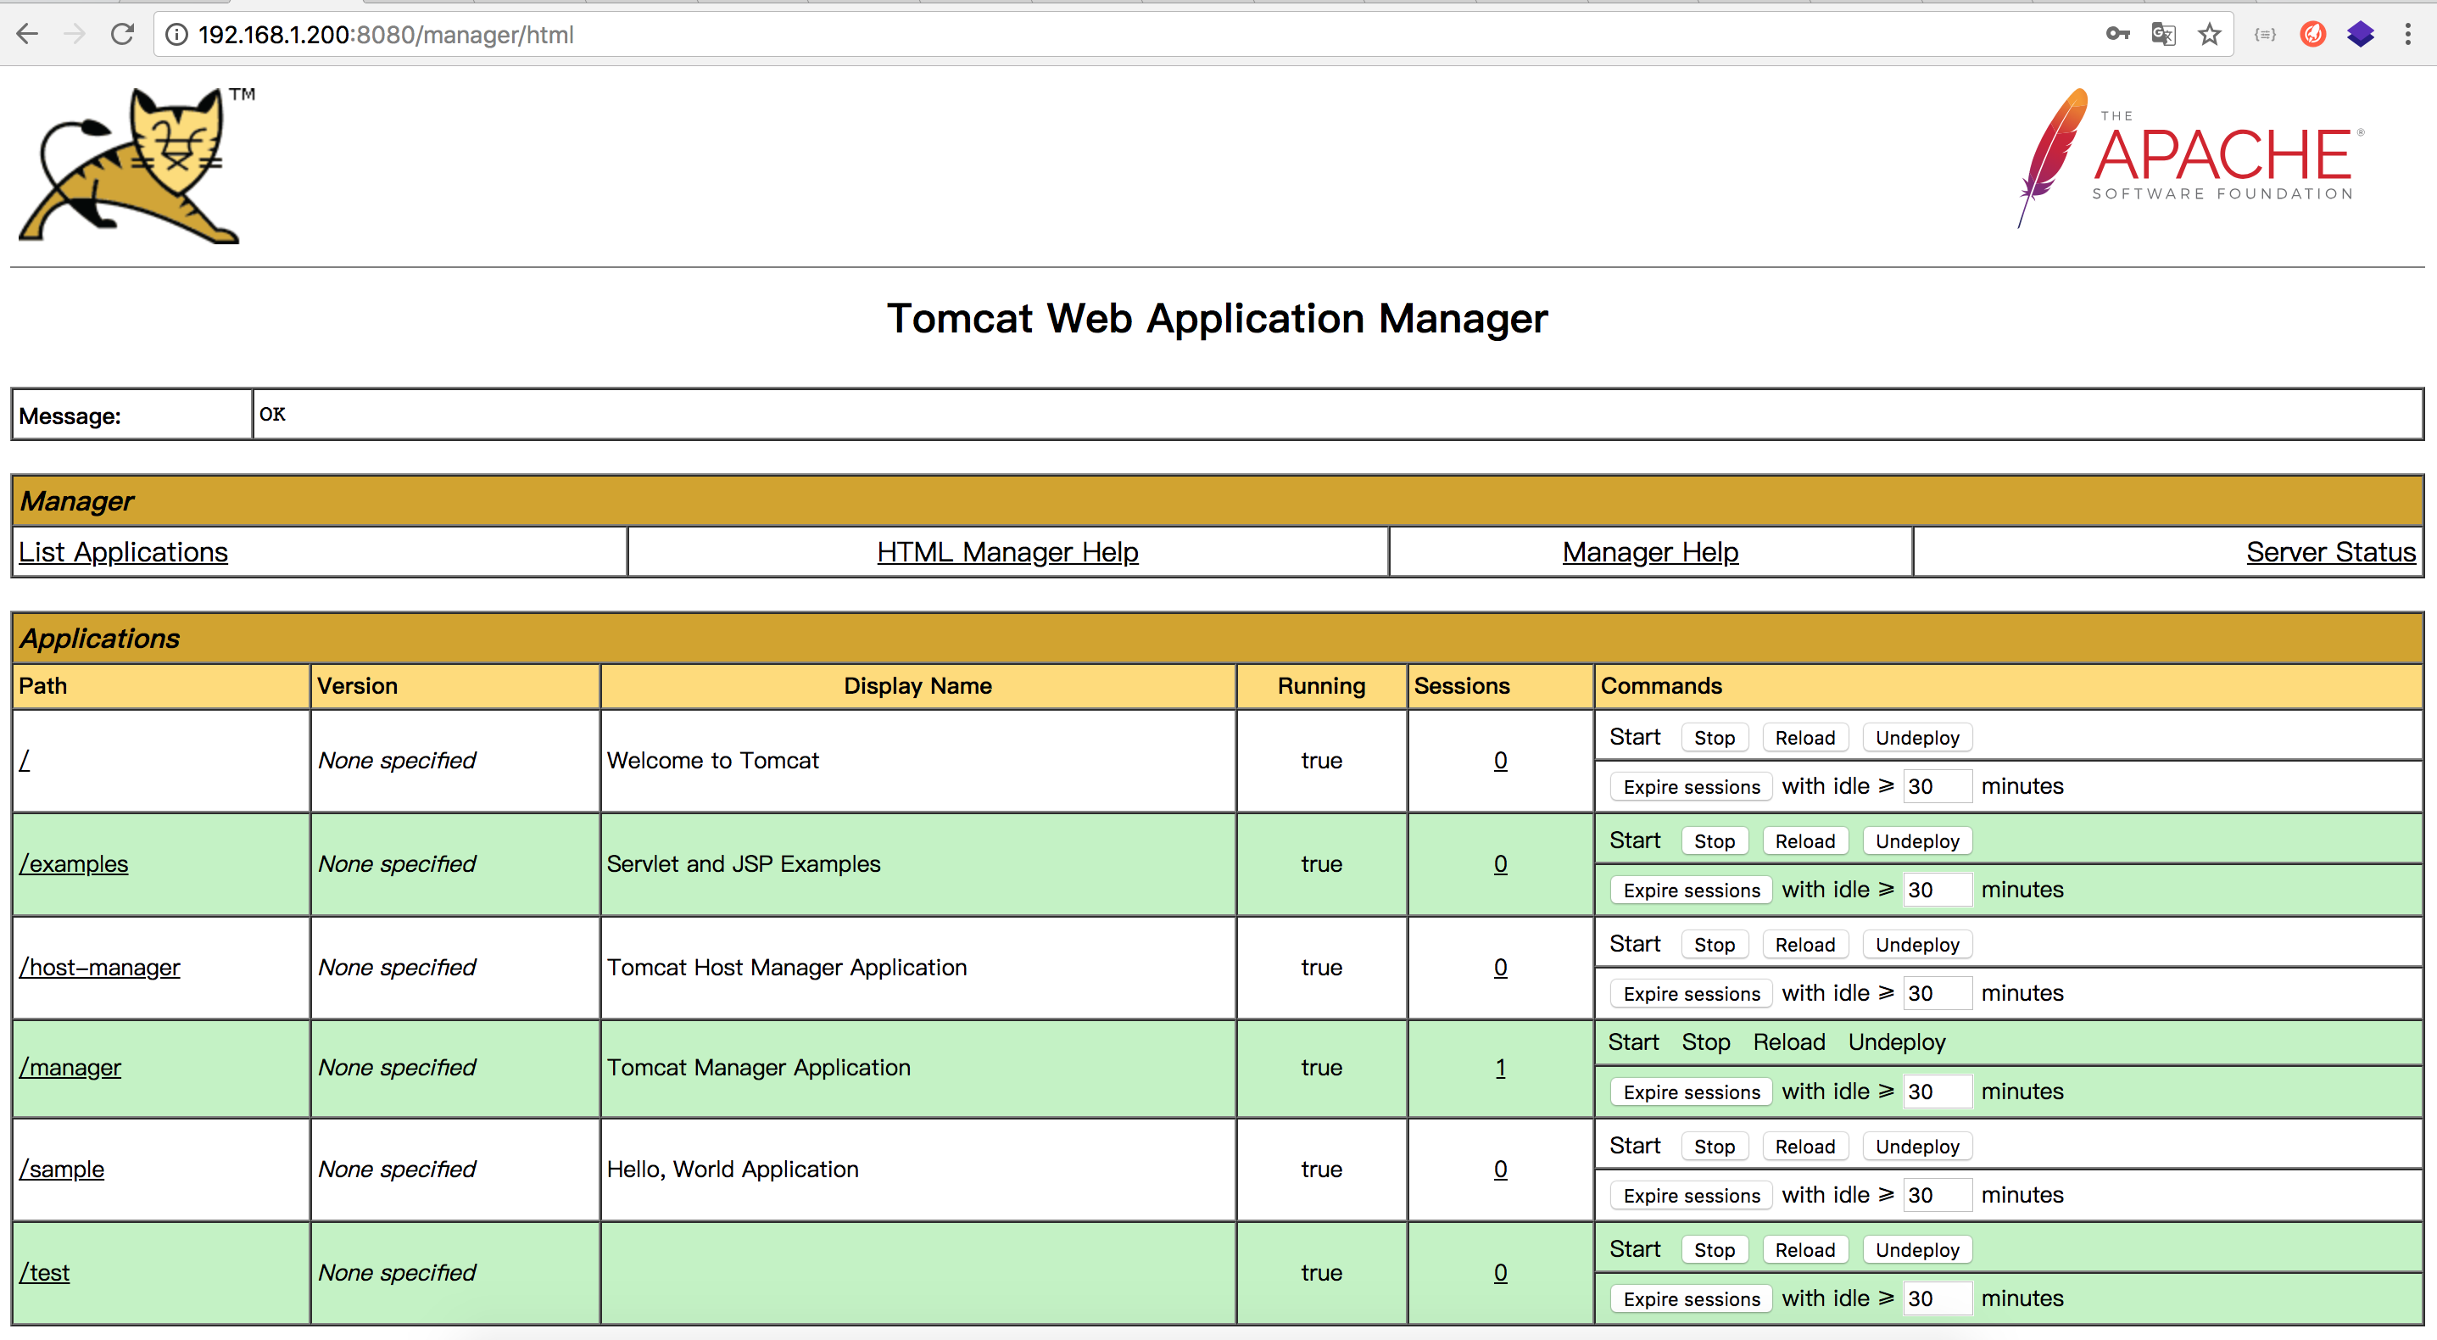Open saved passwords key icon
This screenshot has width=2437, height=1340.
pos(2117,34)
